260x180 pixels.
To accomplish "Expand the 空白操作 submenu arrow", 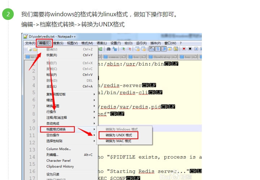I will (x=94, y=135).
